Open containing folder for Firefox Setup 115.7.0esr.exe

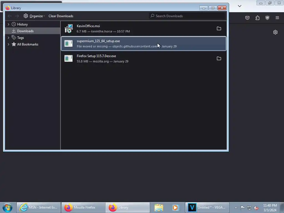pos(219,58)
